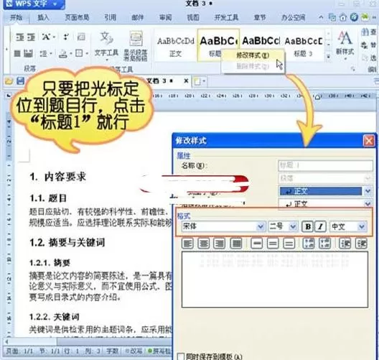Click the 显示段落布局按钮 icon
Screen dimensions: 379x360
136,46
